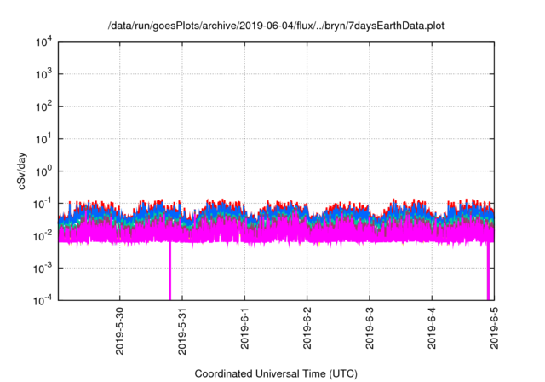Viewport: 545px width, 382px height.
Task: Click the 2019-6-2 date tick label
Action: (x=307, y=328)
